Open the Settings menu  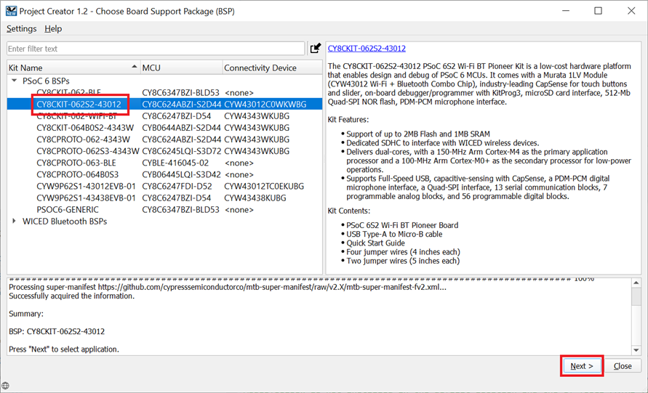[x=21, y=29]
